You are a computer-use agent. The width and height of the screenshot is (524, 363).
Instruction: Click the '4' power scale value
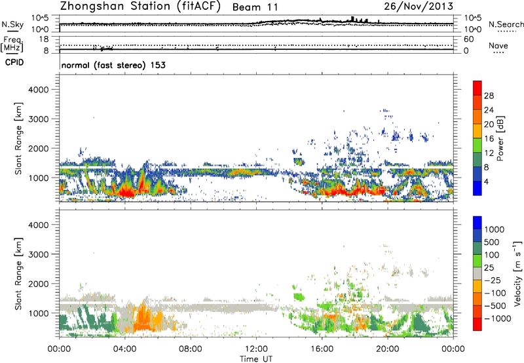[487, 181]
